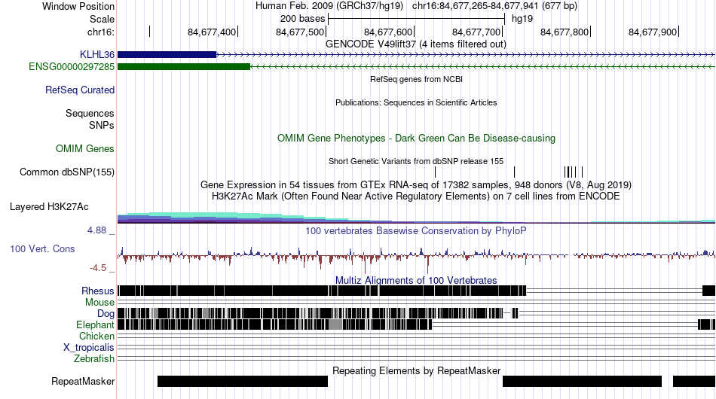The width and height of the screenshot is (716, 399).
Task: Click the 100 Vert. Cons label
Action: (x=42, y=248)
